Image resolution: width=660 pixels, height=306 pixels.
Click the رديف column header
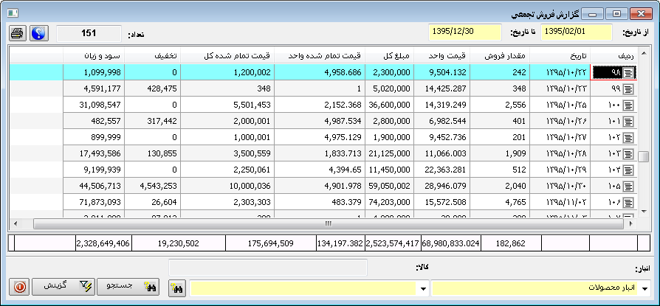614,56
